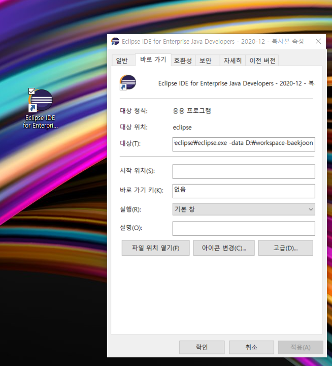Switch to the 바로 가기 tab
This screenshot has width=332, height=366.
point(153,60)
